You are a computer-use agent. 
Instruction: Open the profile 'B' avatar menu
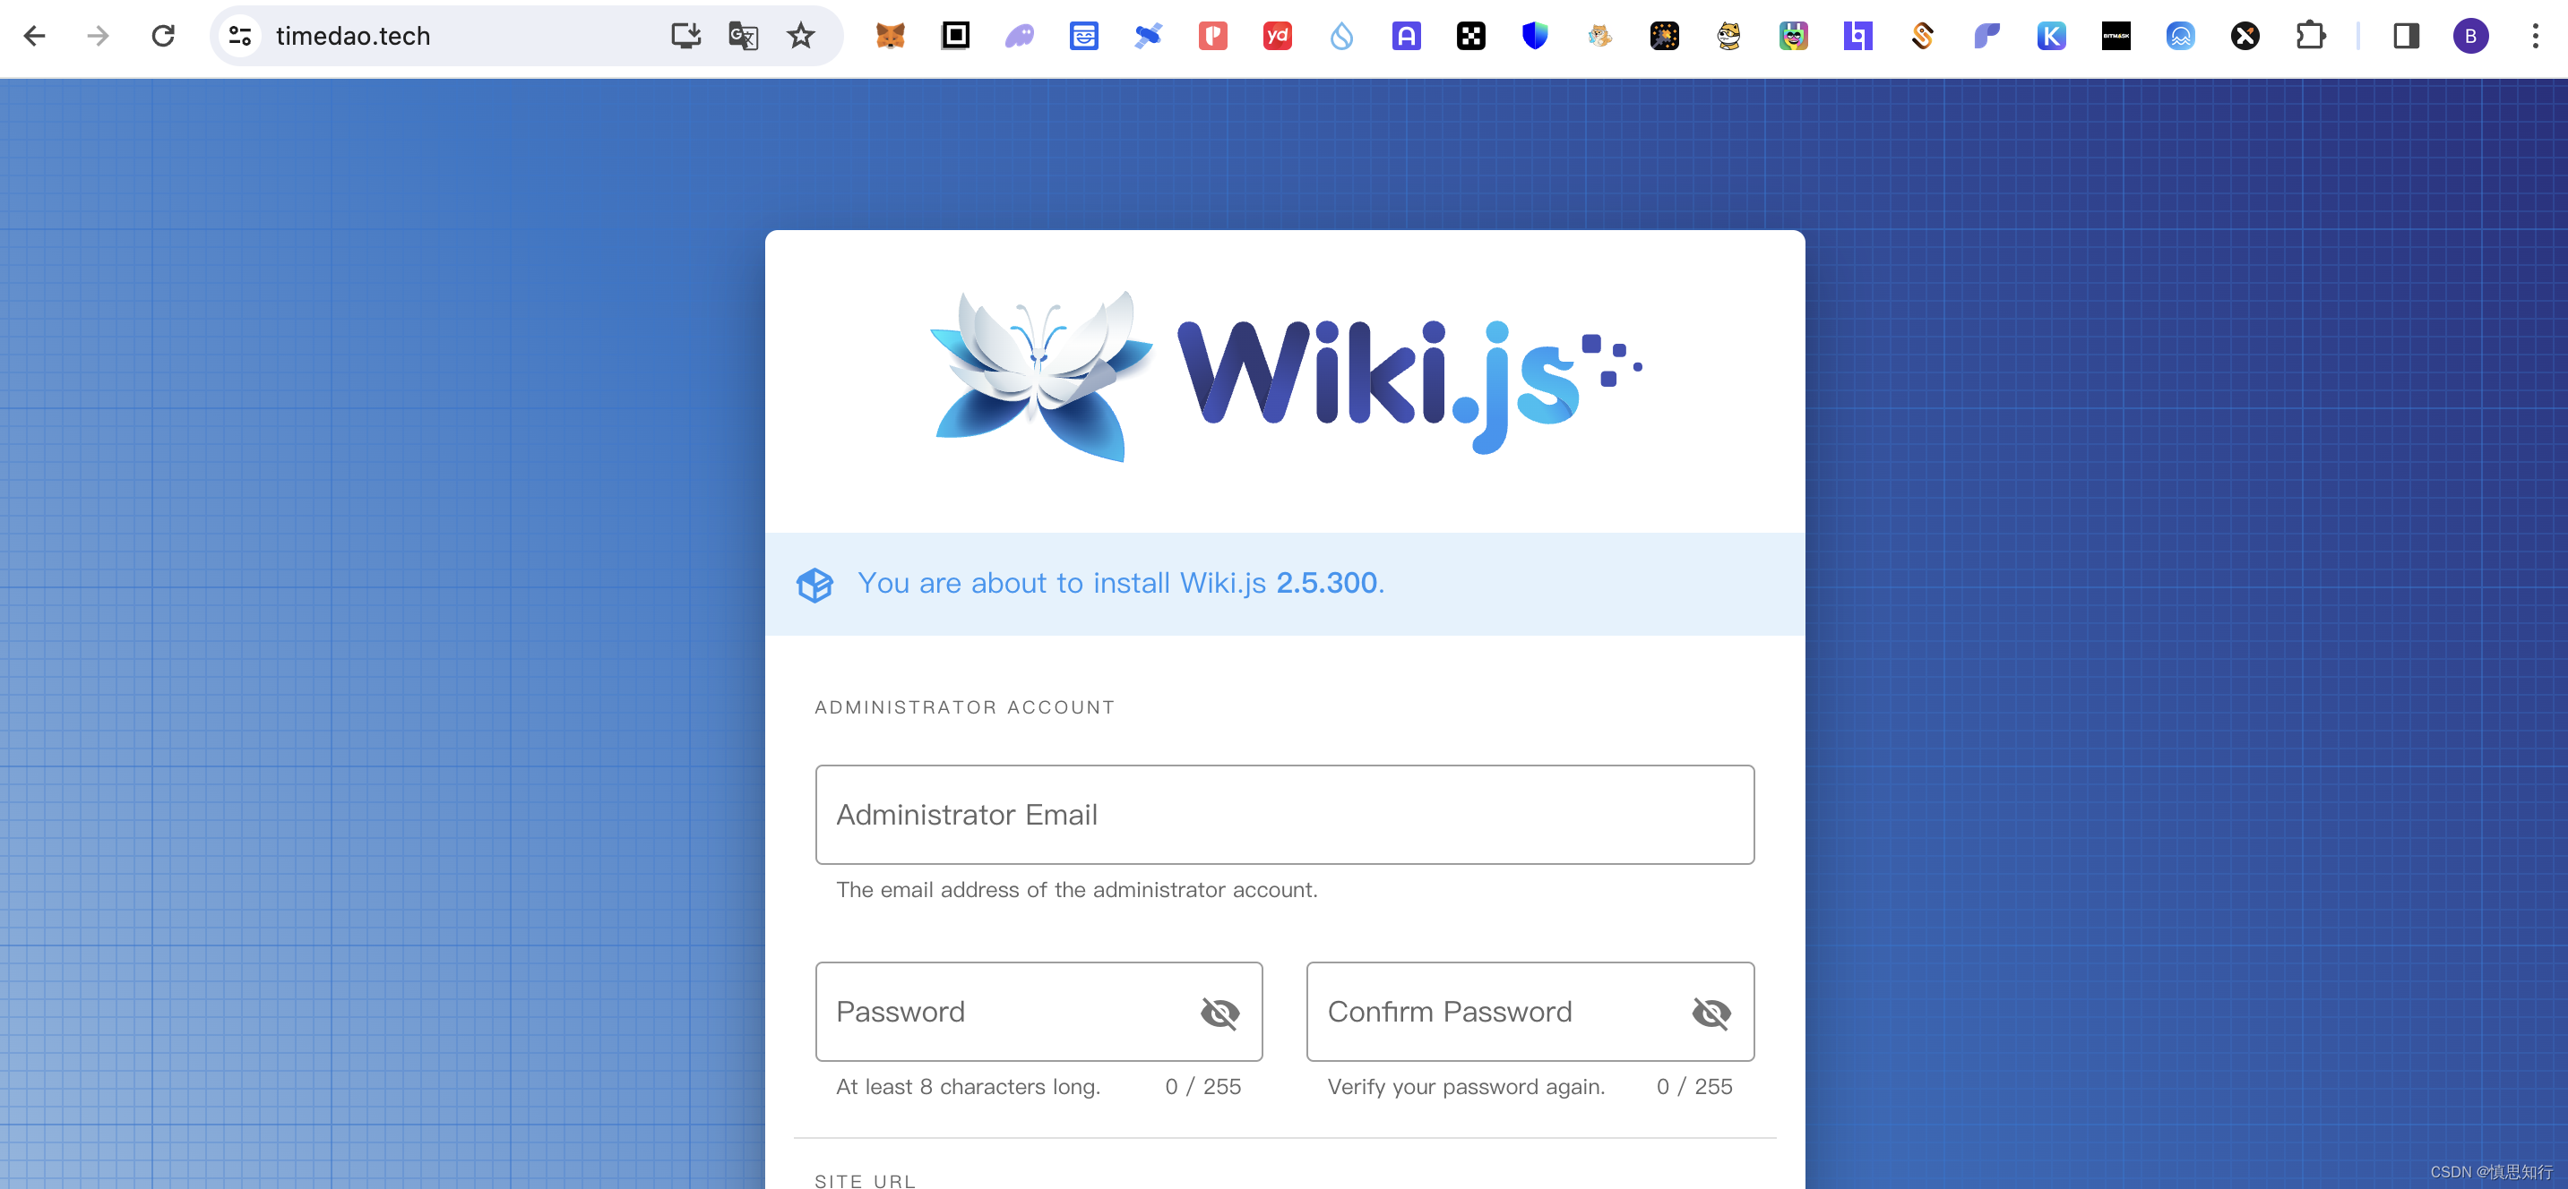pyautogui.click(x=2470, y=37)
